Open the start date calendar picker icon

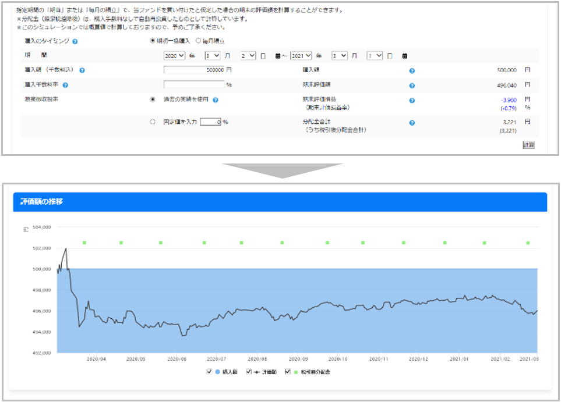pos(278,56)
